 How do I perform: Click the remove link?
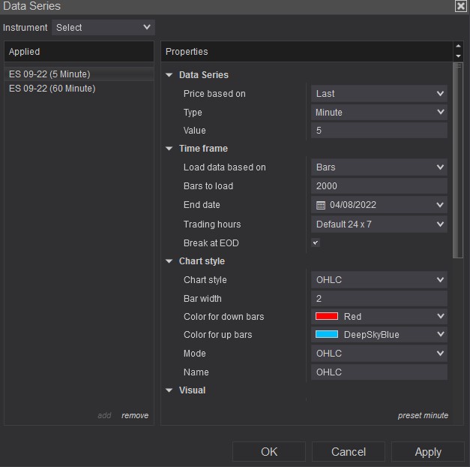point(135,415)
